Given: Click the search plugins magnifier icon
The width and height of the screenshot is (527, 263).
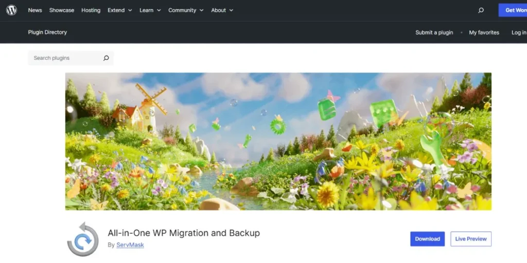Looking at the screenshot, I should click(106, 58).
